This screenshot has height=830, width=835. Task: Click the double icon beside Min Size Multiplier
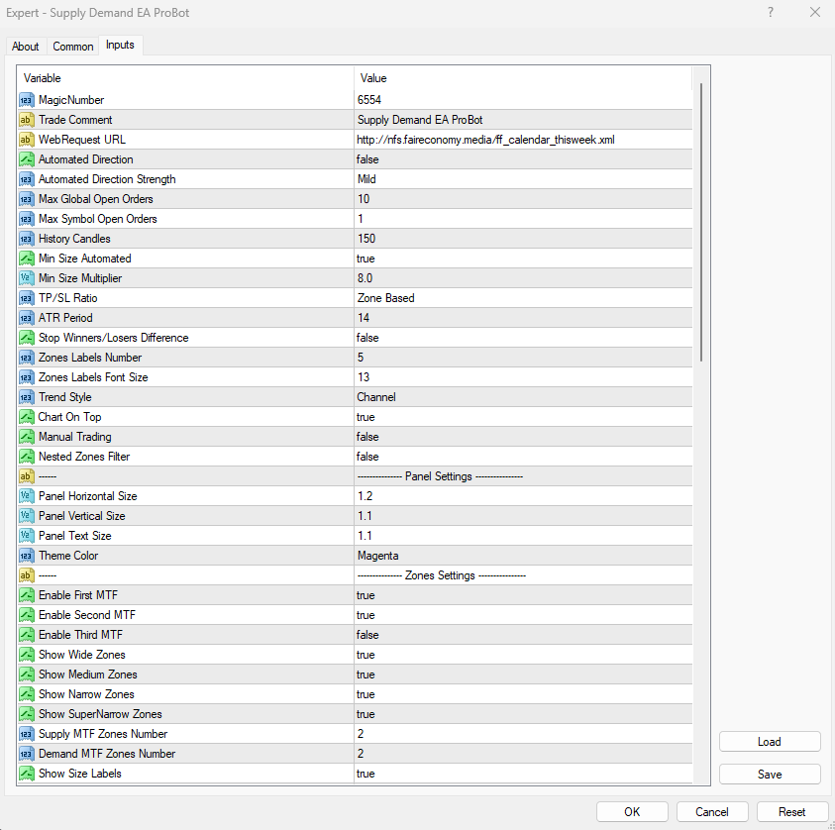(26, 278)
